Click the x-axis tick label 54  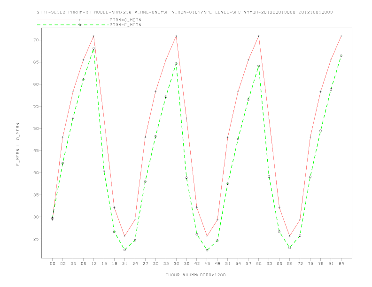point(238,264)
